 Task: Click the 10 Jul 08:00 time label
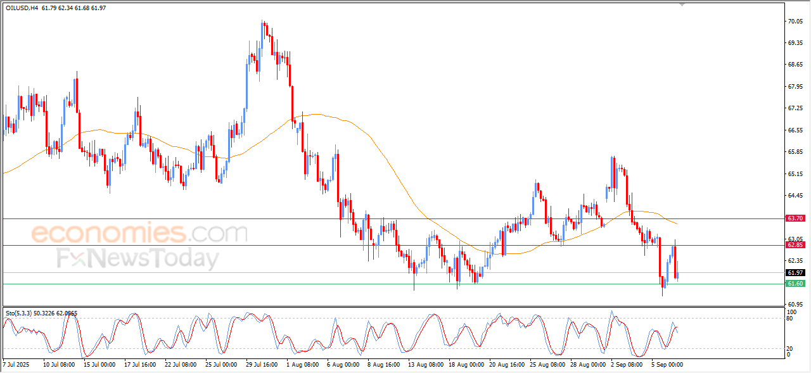59,365
